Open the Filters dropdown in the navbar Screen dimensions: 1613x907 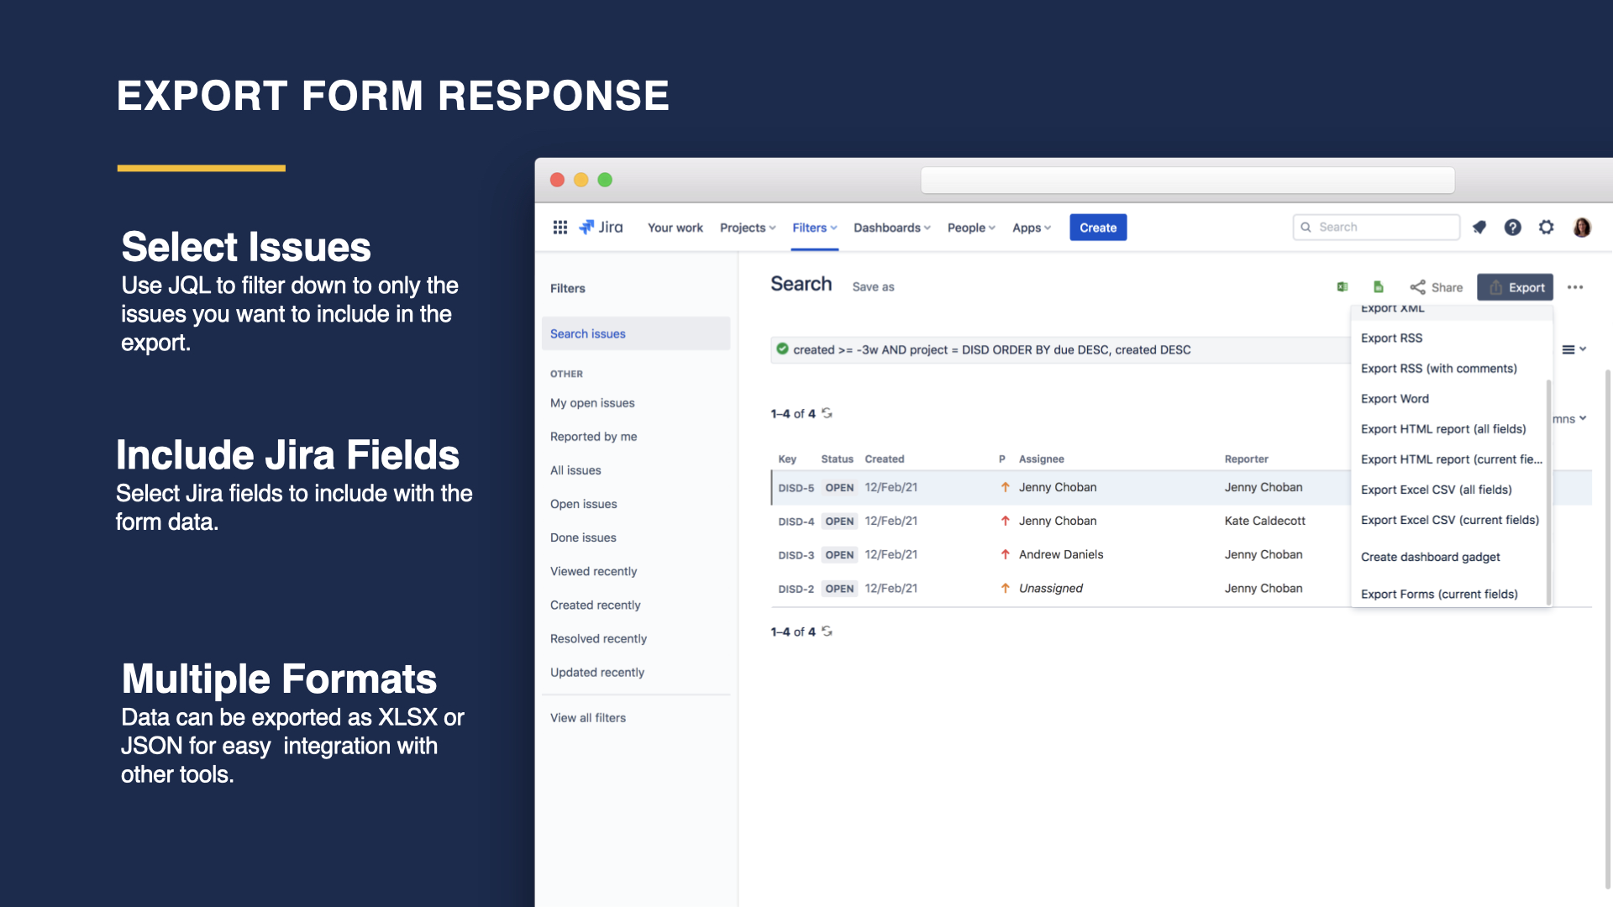click(x=813, y=227)
